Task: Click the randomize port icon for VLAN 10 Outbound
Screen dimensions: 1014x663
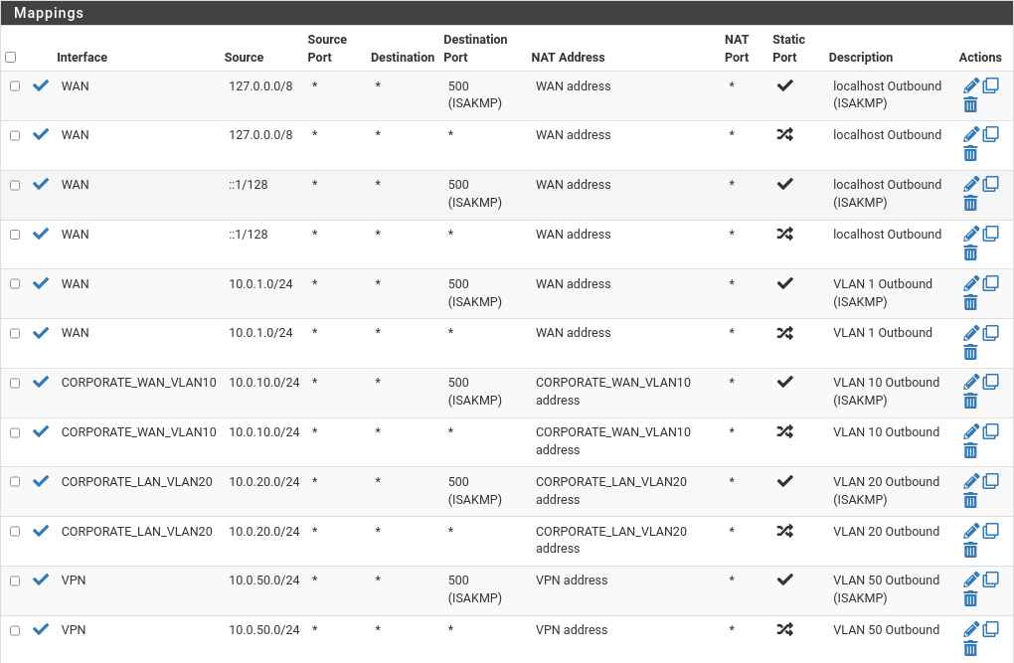Action: pyautogui.click(x=784, y=432)
